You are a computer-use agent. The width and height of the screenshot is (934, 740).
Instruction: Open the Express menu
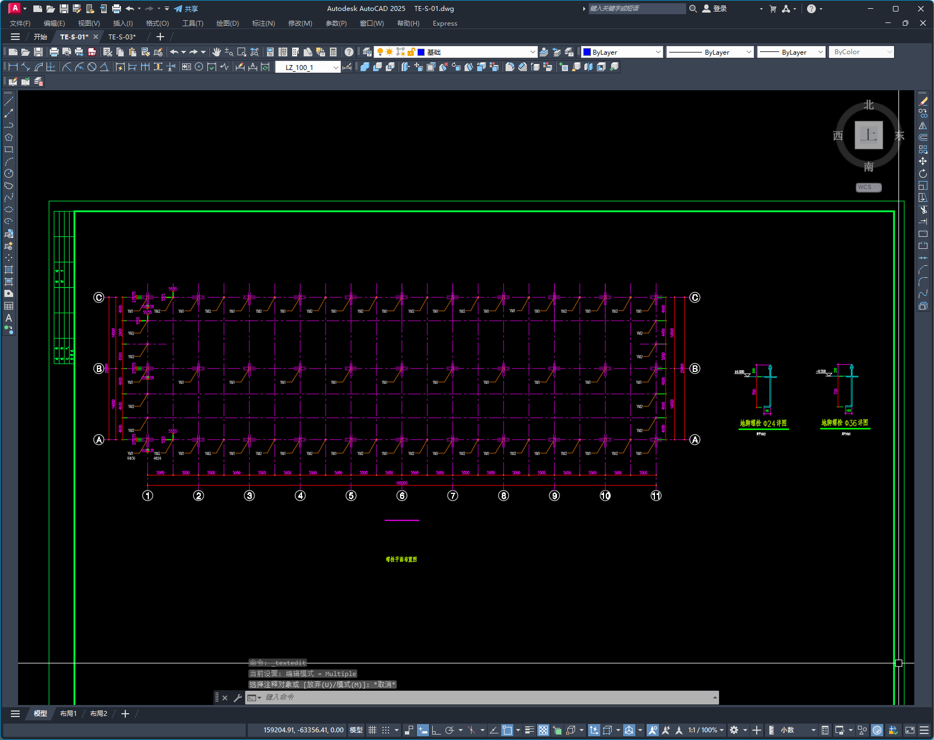click(x=445, y=24)
